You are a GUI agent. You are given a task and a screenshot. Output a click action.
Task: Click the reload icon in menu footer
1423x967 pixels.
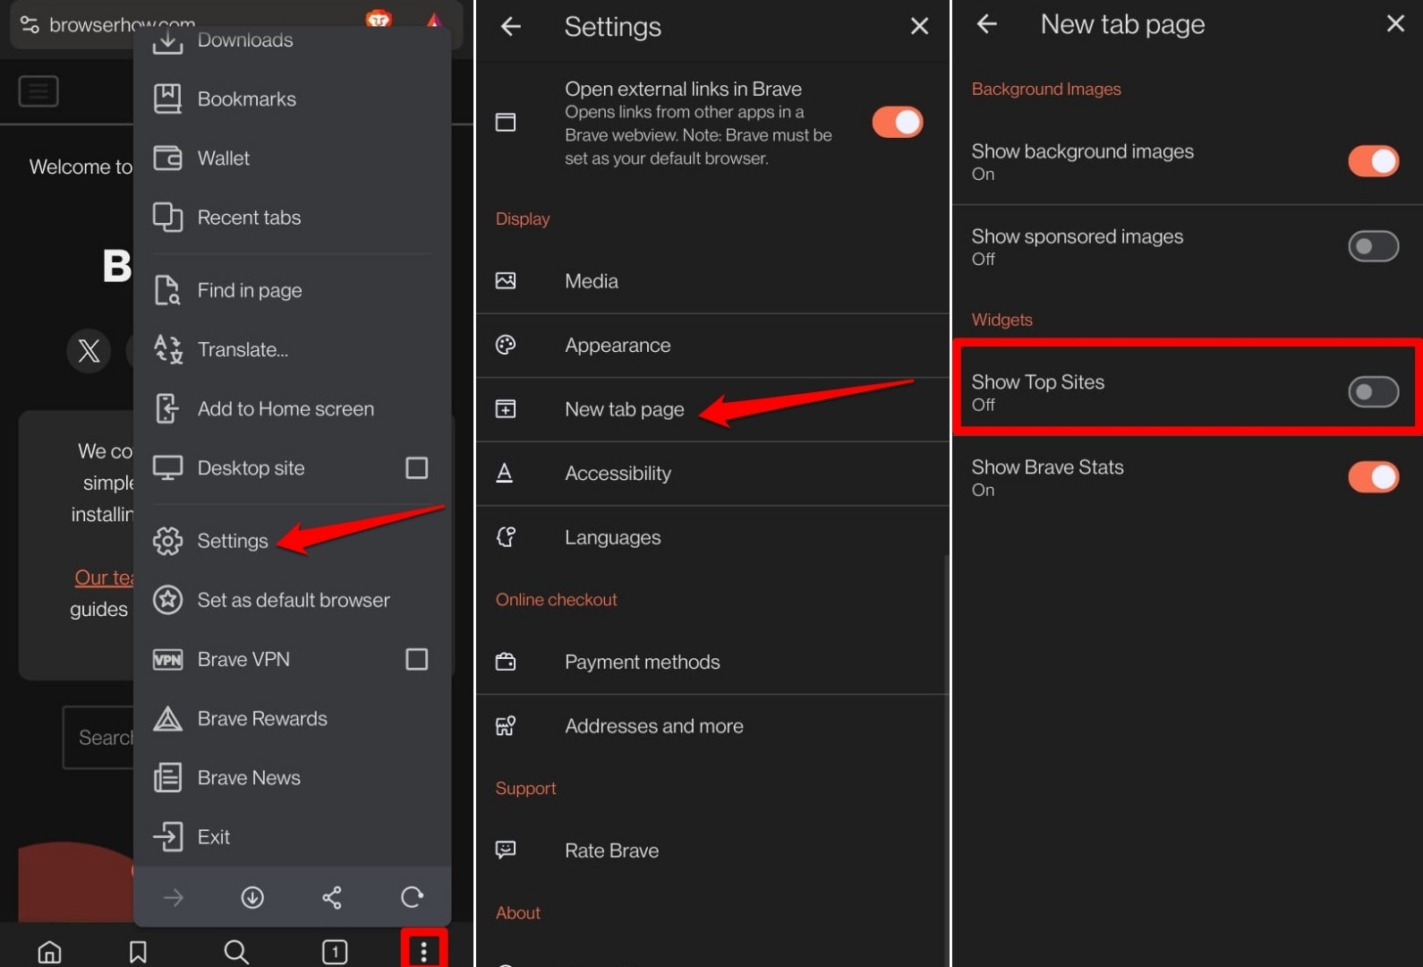pyautogui.click(x=412, y=897)
